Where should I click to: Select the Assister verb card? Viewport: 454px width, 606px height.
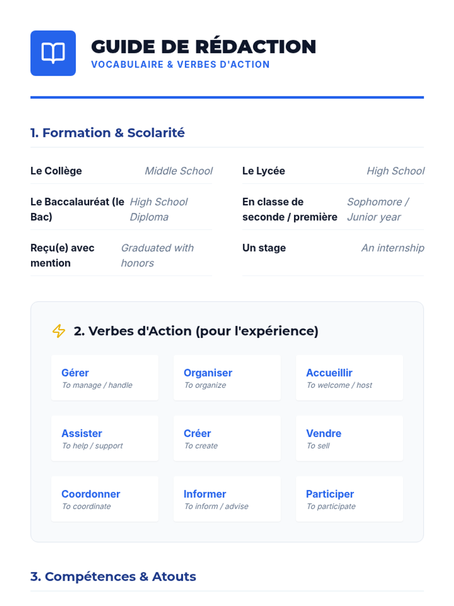tap(105, 439)
